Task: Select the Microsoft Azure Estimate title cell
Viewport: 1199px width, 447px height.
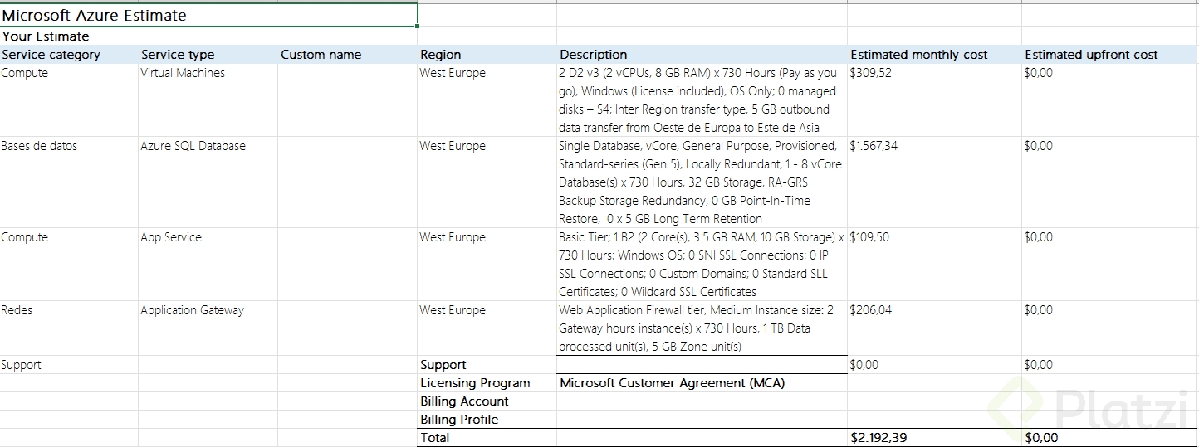Action: [x=95, y=16]
